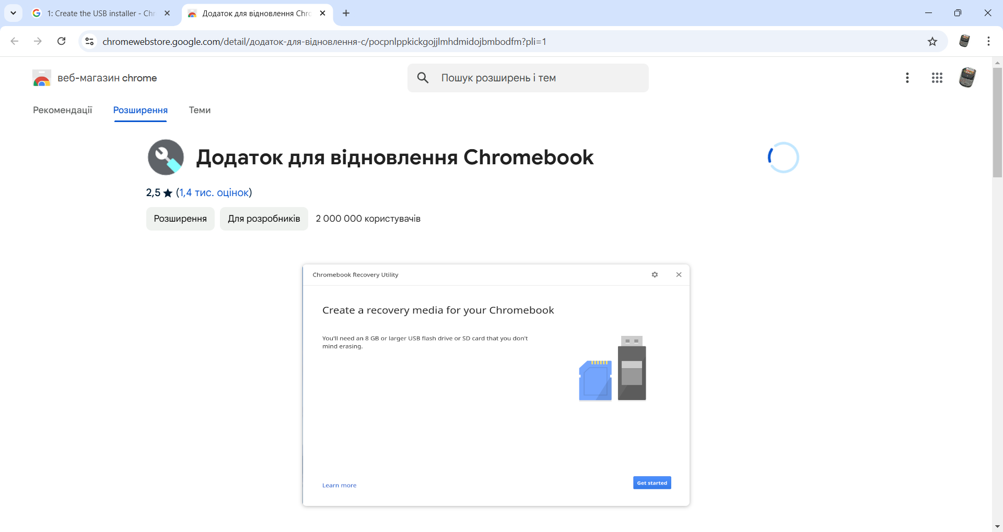This screenshot has height=532, width=1003.
Task: Open new tab with plus button
Action: pyautogui.click(x=346, y=13)
